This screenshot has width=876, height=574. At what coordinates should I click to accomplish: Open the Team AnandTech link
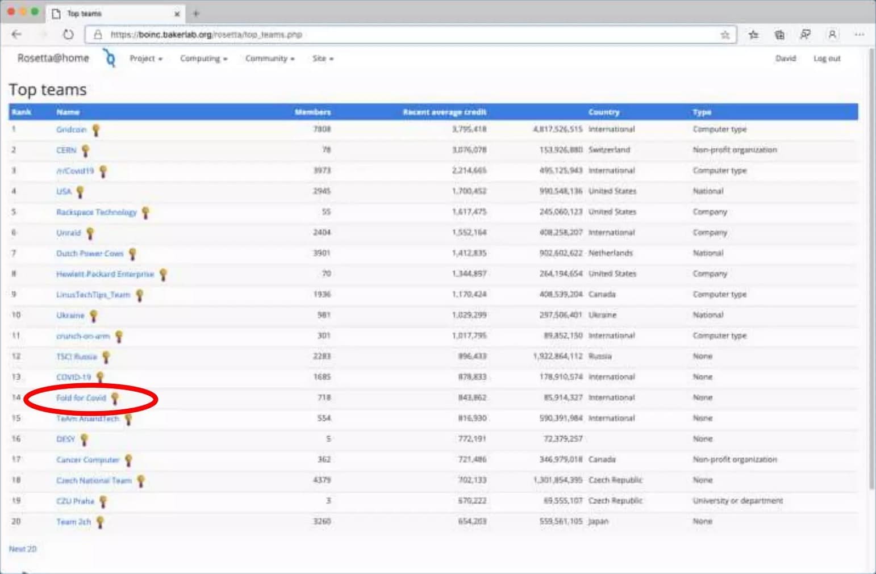(87, 418)
